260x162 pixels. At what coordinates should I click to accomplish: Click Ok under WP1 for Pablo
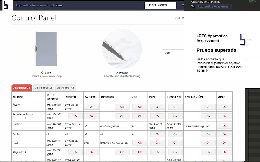tap(158, 134)
